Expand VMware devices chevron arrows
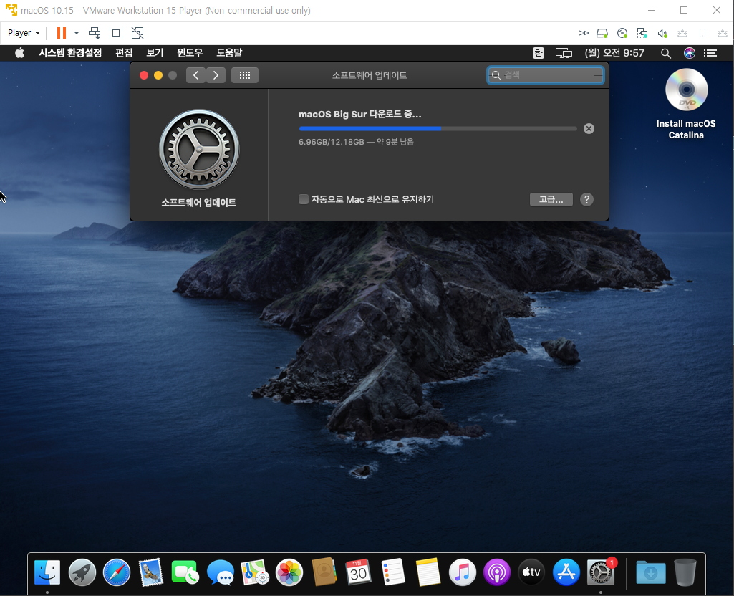Image resolution: width=734 pixels, height=596 pixels. click(x=584, y=33)
